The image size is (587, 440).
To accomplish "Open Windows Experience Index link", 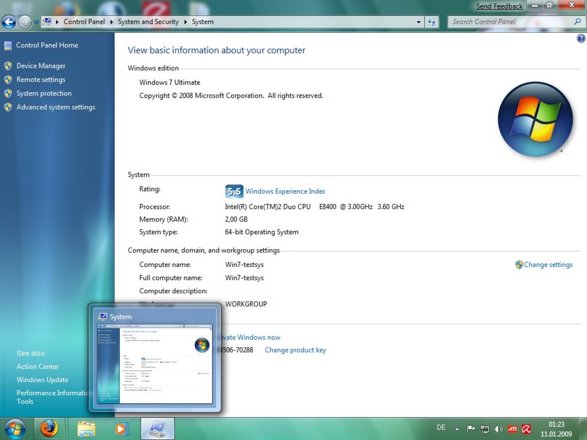I will click(285, 191).
